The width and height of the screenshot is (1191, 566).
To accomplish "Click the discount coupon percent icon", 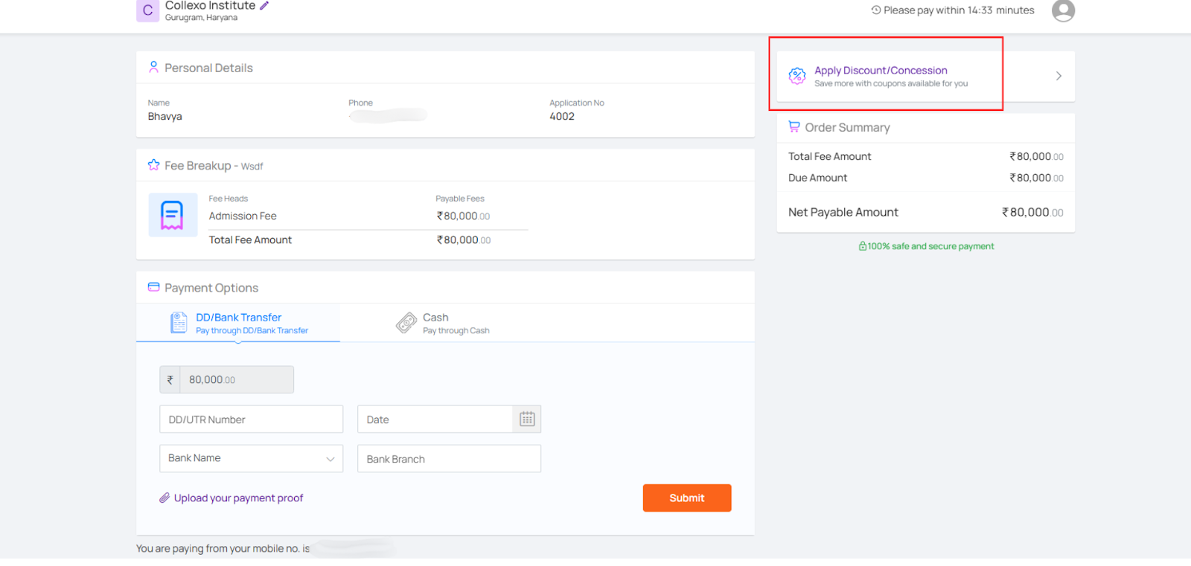I will tap(796, 76).
